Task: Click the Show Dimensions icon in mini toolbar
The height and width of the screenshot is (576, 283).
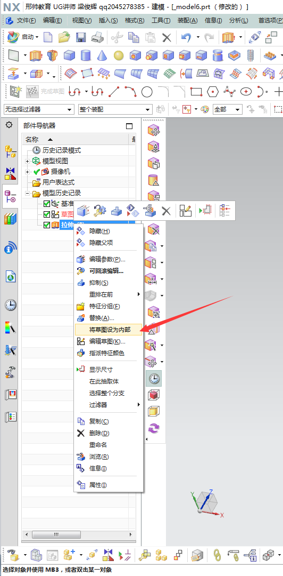Action: 206,211
